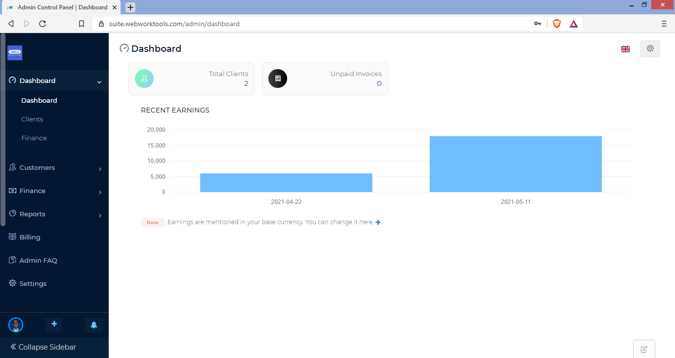Click the Brave shields lion icon
The height and width of the screenshot is (358, 675).
pos(557,24)
